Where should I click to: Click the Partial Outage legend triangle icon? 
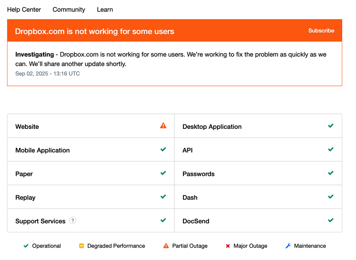pyautogui.click(x=166, y=246)
